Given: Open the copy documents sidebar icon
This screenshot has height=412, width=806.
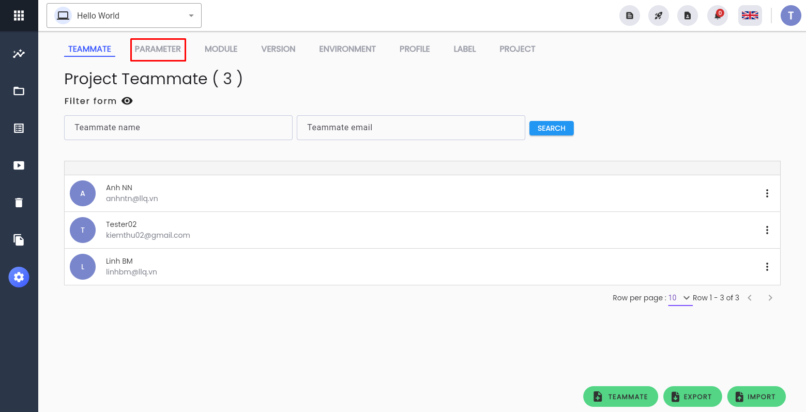Looking at the screenshot, I should pyautogui.click(x=19, y=240).
